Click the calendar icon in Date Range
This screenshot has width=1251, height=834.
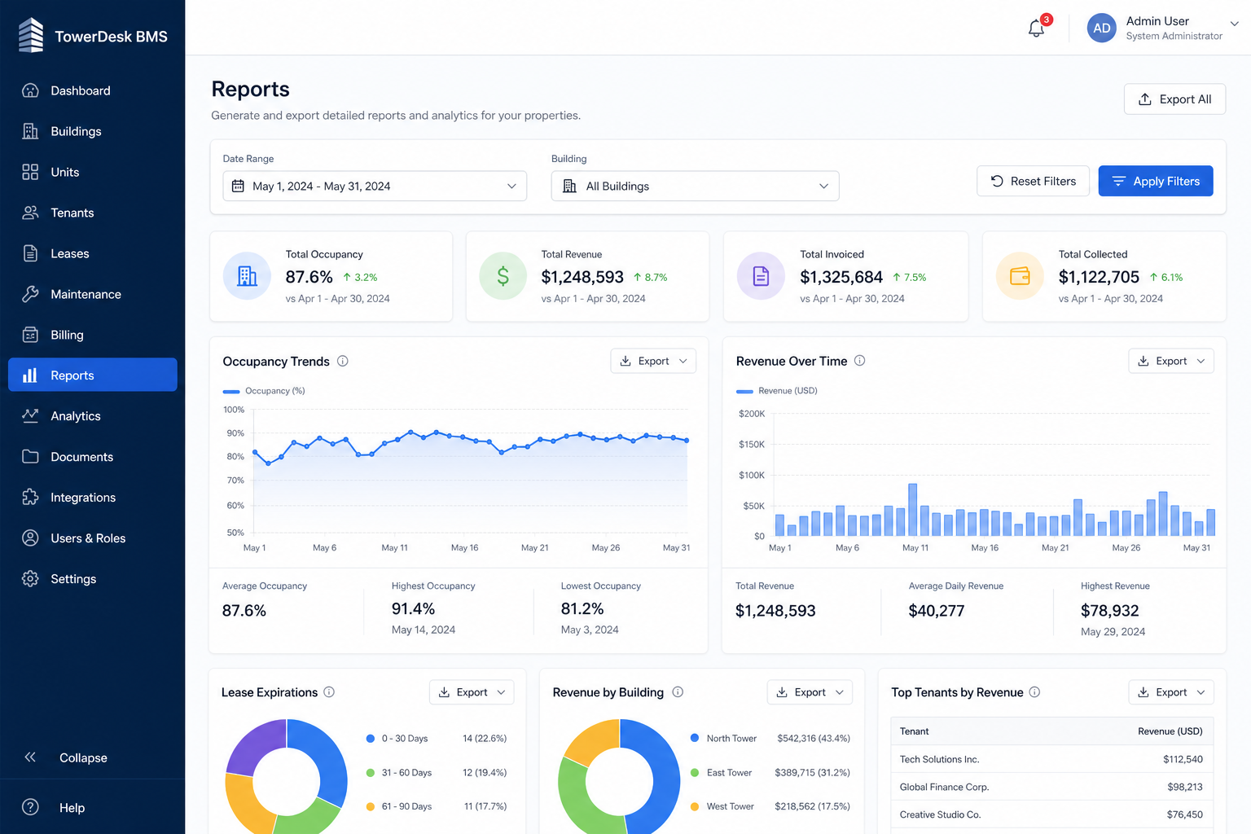[238, 186]
